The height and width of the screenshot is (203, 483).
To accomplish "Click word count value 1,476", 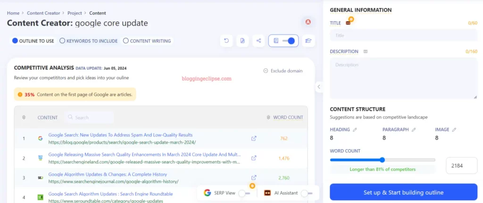I will pos(283,158).
